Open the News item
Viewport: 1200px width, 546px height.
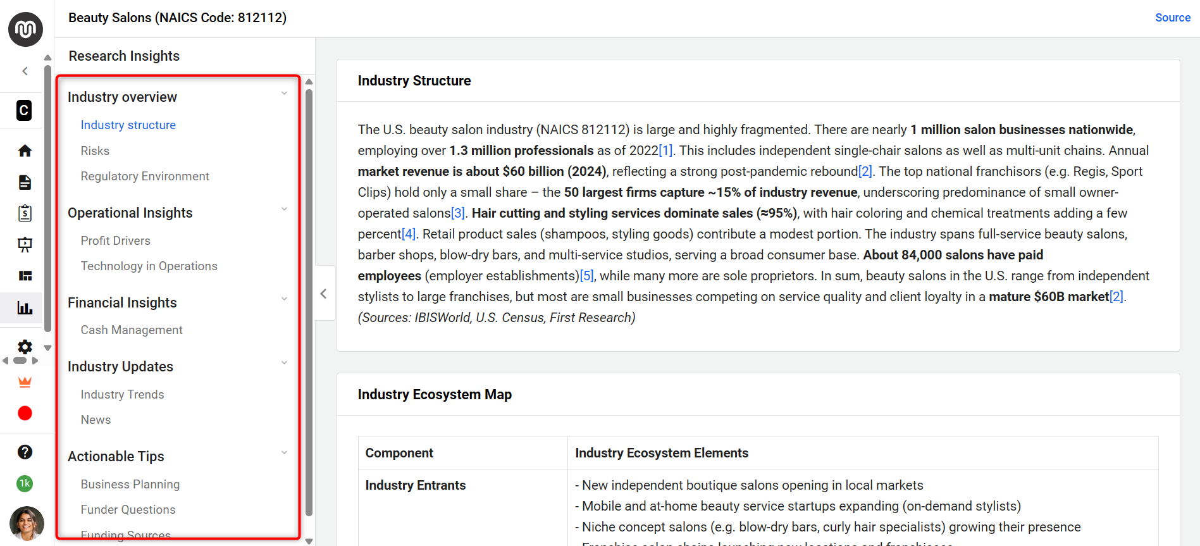96,419
